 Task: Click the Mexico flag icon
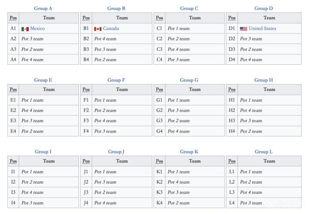click(x=25, y=29)
